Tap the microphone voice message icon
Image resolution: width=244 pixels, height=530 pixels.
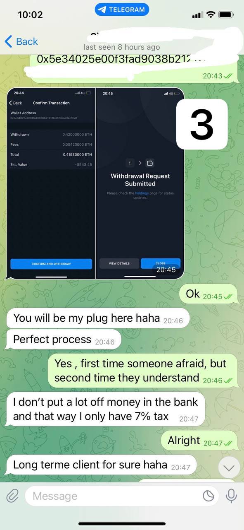tap(231, 496)
